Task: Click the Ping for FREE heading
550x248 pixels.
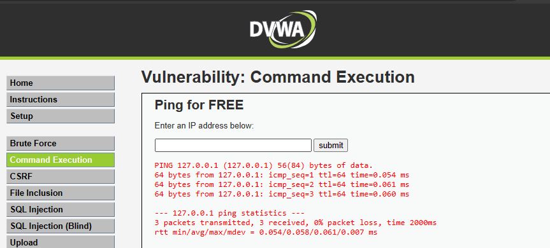Action: point(199,105)
